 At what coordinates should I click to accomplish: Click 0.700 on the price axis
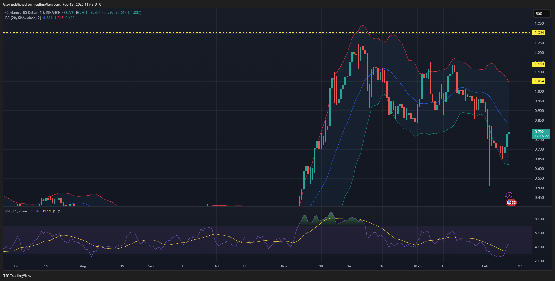click(x=539, y=149)
